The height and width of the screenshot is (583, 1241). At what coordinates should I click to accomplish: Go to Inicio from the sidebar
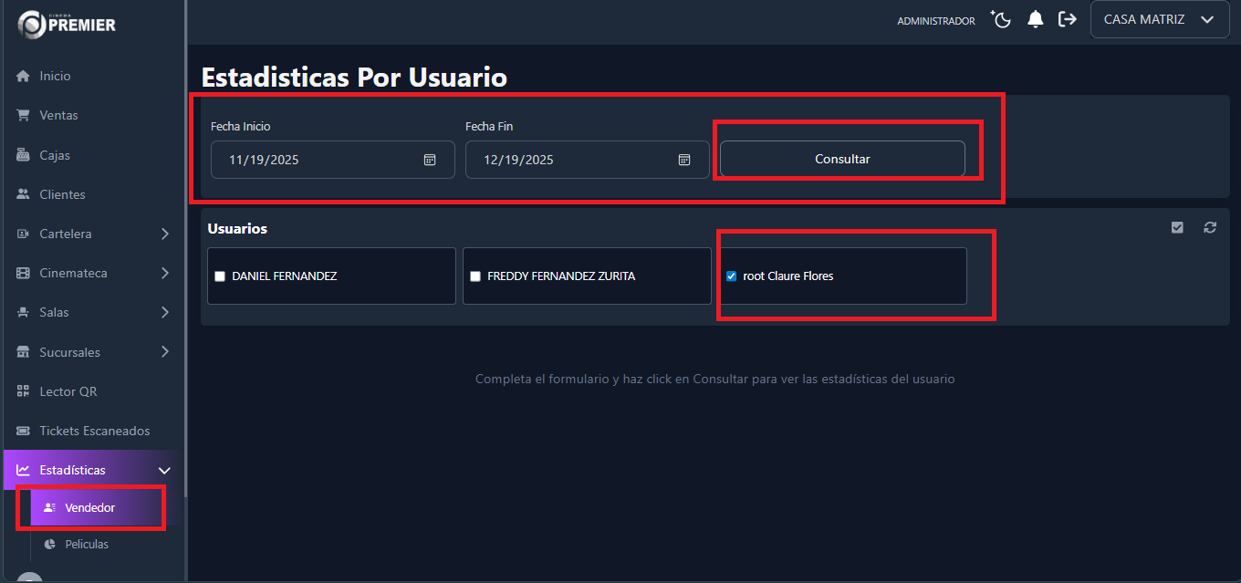click(57, 76)
